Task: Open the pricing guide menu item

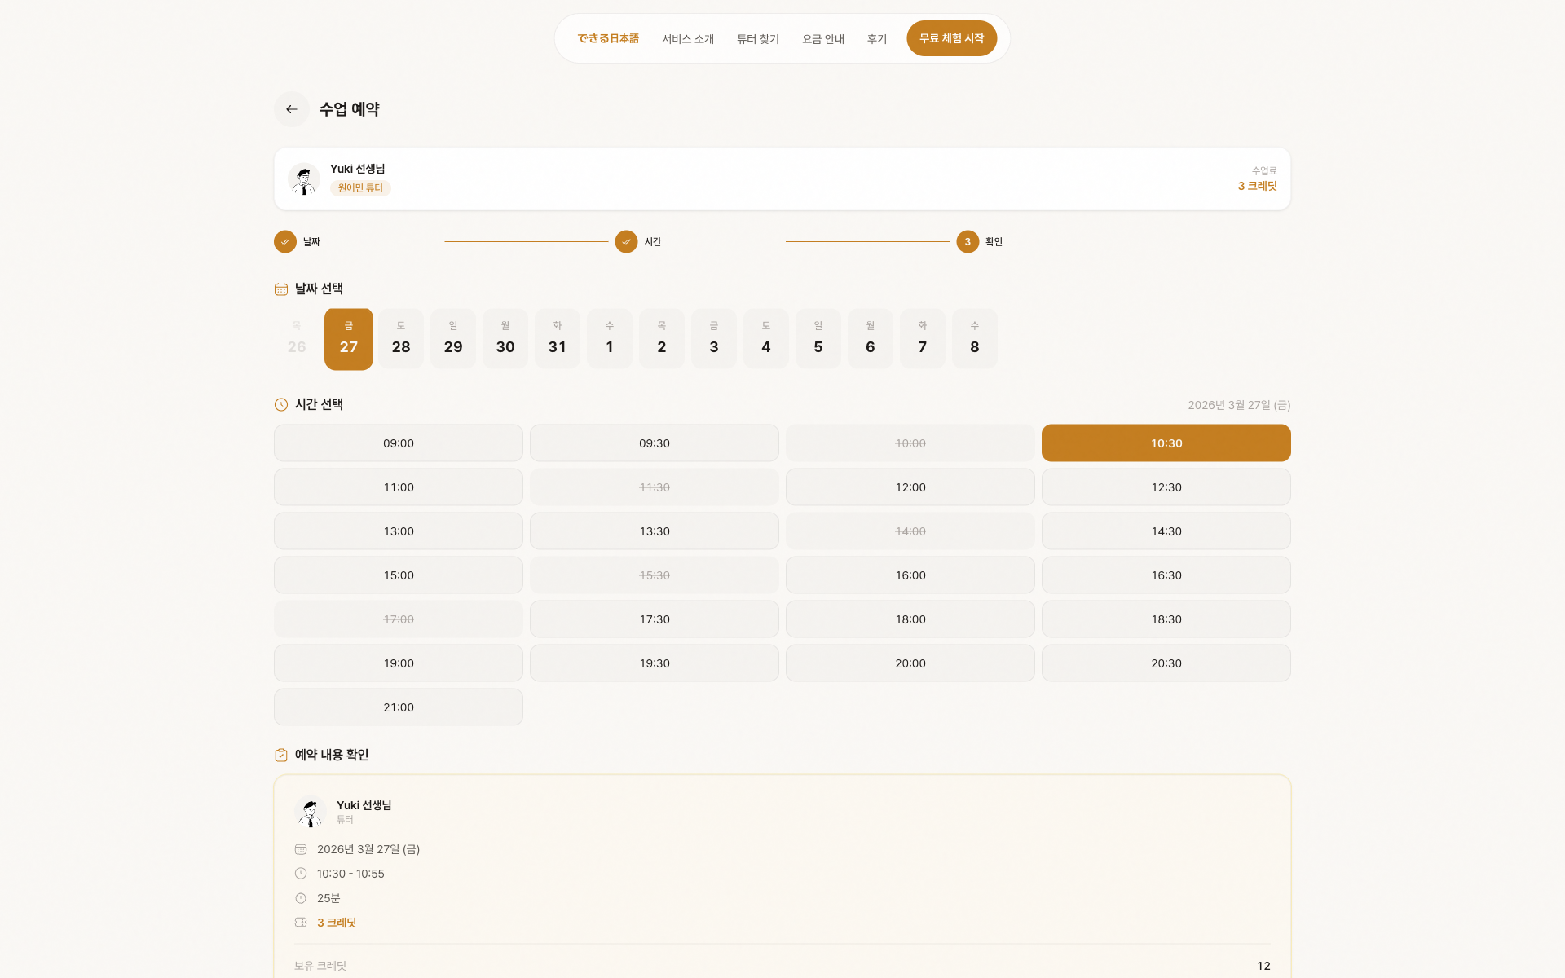Action: click(823, 39)
